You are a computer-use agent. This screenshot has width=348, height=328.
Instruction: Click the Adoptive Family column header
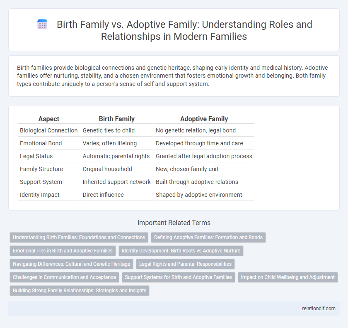point(204,119)
